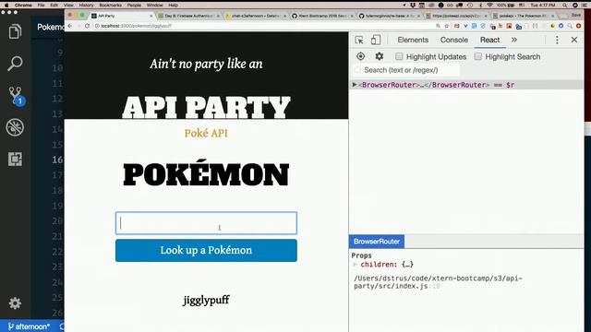Expand the BrowserRouter tree node
The width and height of the screenshot is (591, 332).
click(355, 85)
